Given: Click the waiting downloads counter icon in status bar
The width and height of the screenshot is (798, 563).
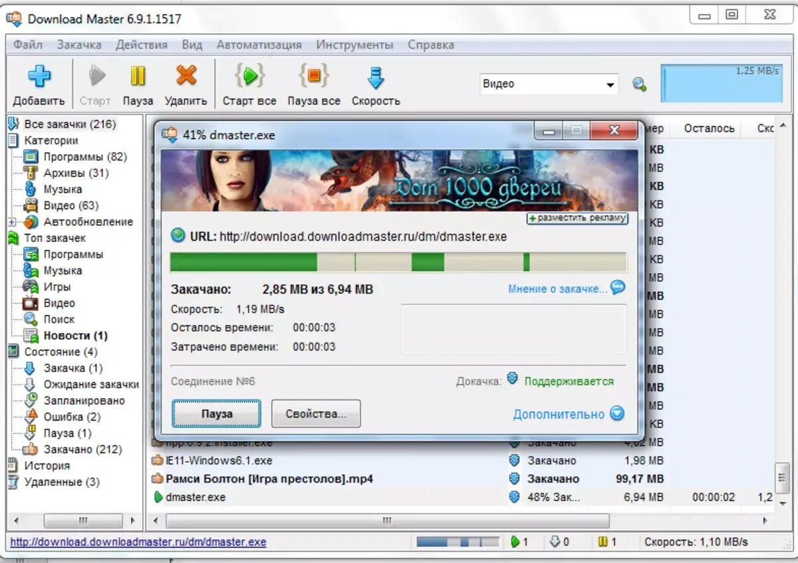Looking at the screenshot, I should coord(555,542).
